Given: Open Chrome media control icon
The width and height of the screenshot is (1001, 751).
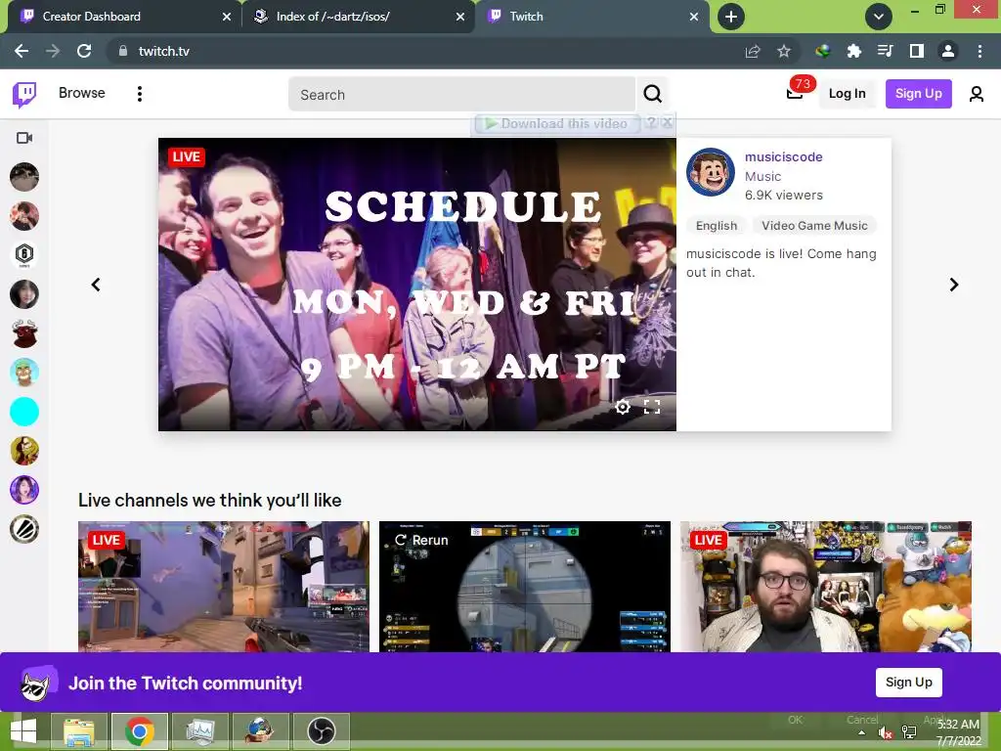Looking at the screenshot, I should 885,51.
